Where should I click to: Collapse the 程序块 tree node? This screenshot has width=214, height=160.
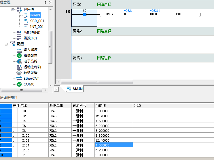coord(13,9)
